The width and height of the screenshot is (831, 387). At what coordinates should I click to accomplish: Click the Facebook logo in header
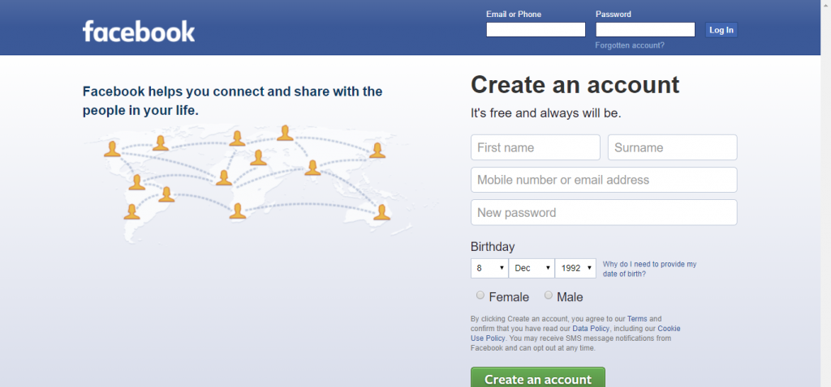click(139, 32)
